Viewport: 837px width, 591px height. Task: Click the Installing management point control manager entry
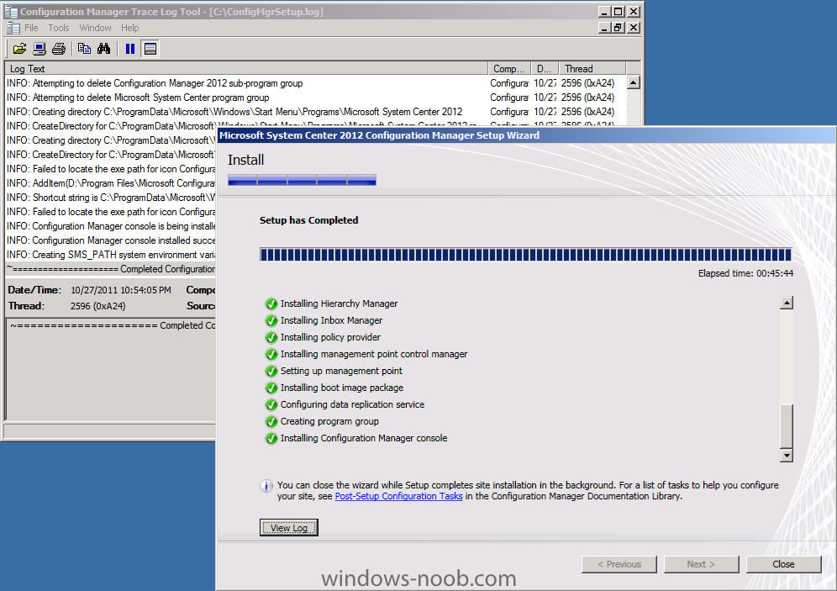(374, 354)
